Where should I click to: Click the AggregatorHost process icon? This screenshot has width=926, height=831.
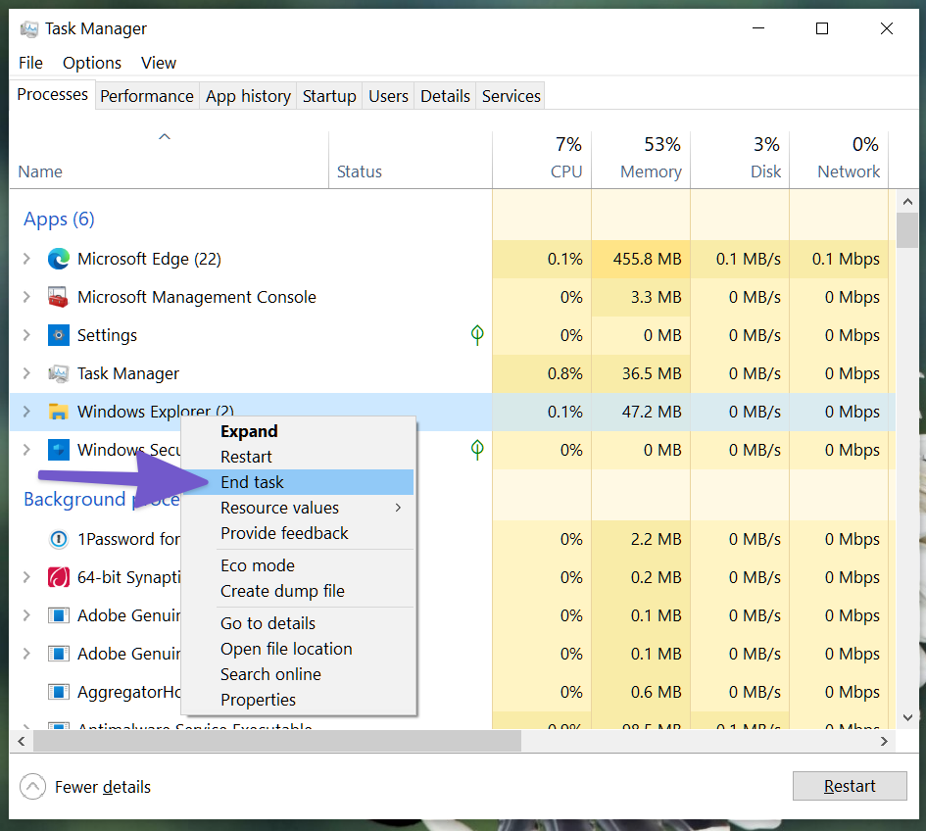coord(59,692)
